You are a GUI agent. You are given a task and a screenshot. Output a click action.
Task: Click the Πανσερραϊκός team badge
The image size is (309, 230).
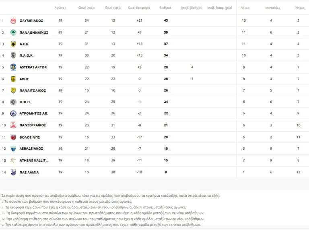point(13,125)
